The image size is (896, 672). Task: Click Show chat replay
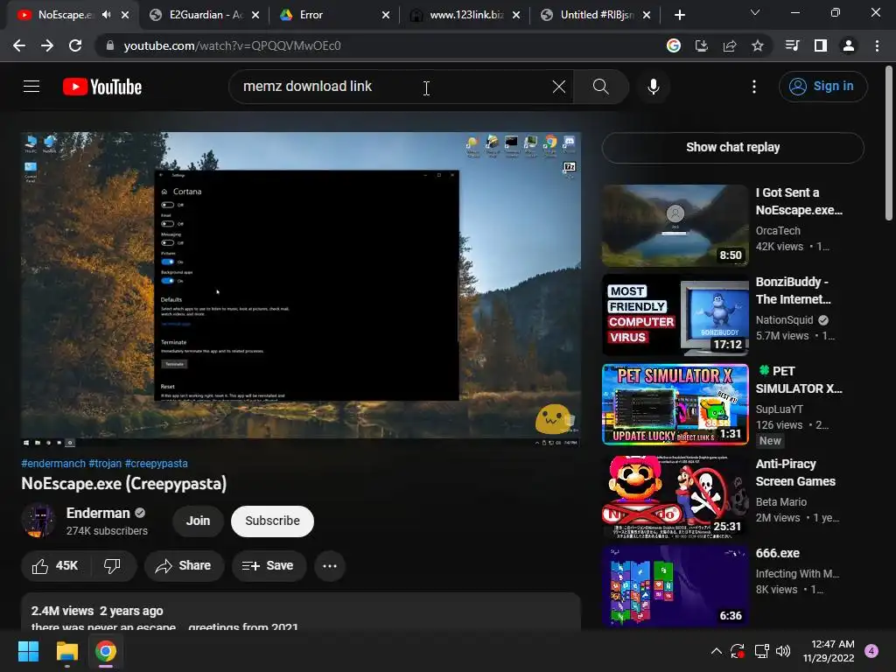(732, 147)
